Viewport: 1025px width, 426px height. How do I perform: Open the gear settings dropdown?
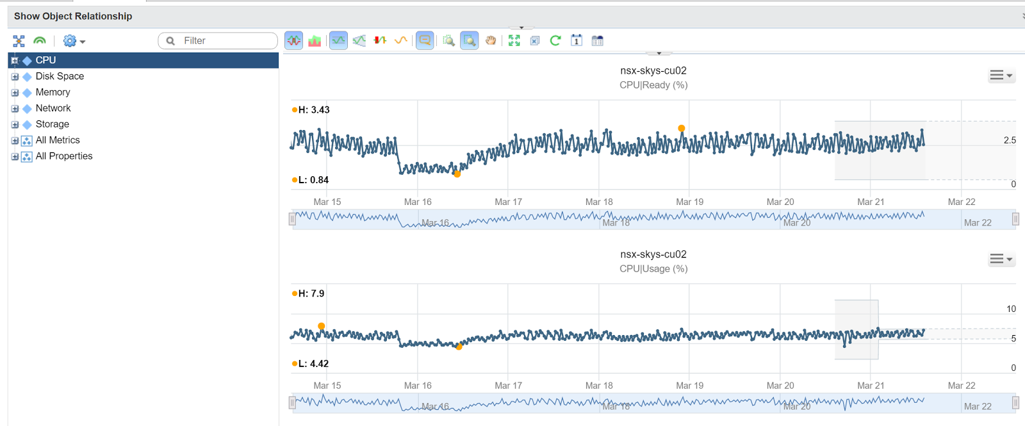coord(74,41)
